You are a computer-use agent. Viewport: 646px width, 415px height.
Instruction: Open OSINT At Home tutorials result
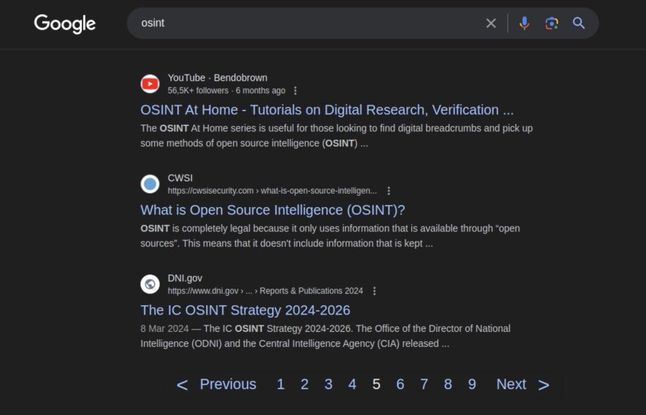(x=327, y=110)
